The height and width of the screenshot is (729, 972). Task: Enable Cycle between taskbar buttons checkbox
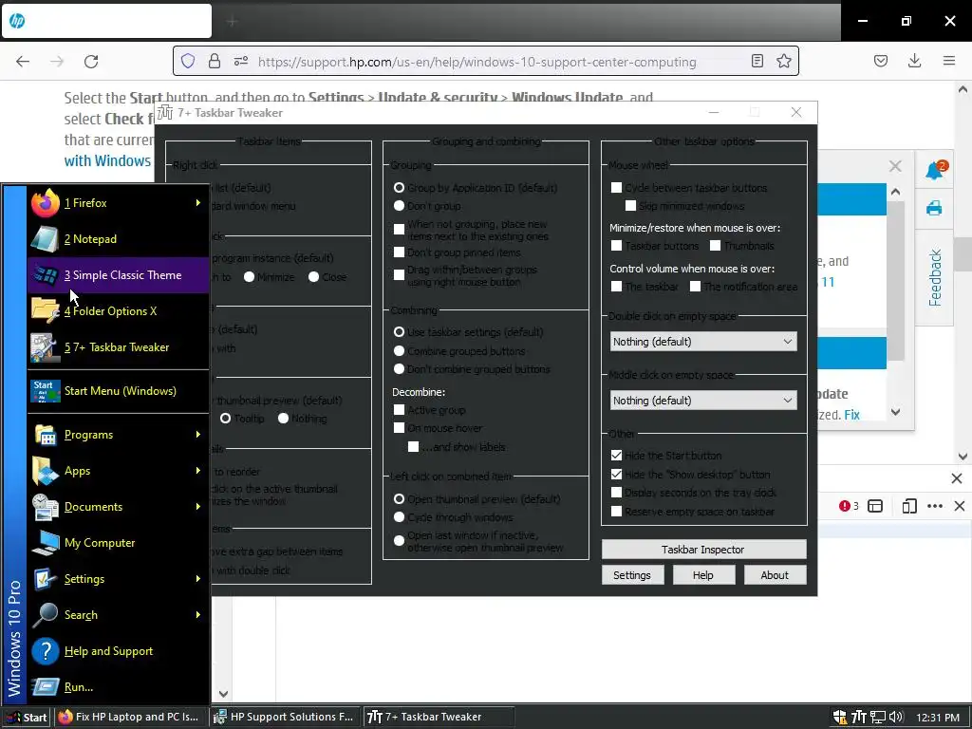tap(616, 187)
